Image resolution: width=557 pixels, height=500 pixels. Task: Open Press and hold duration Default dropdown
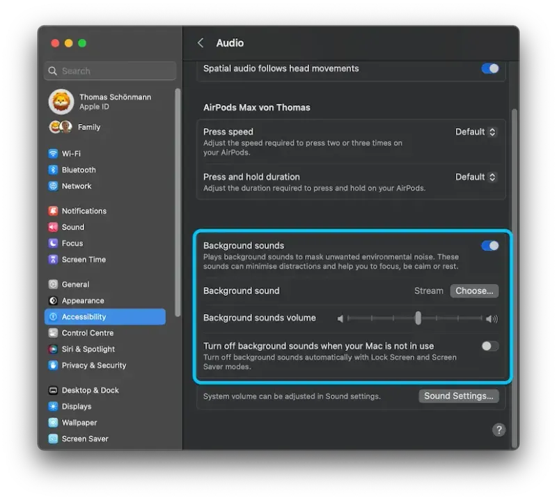[x=476, y=177]
